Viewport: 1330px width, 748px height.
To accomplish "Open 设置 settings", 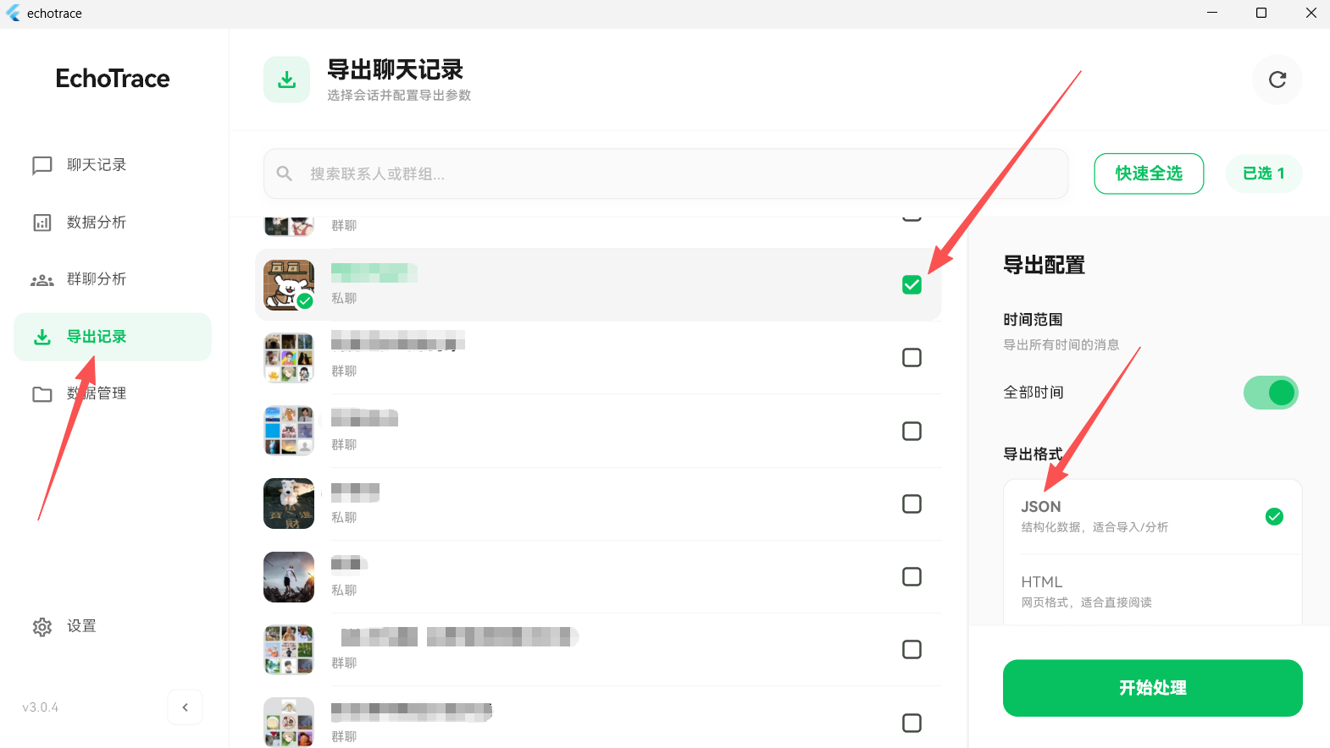I will 113,626.
